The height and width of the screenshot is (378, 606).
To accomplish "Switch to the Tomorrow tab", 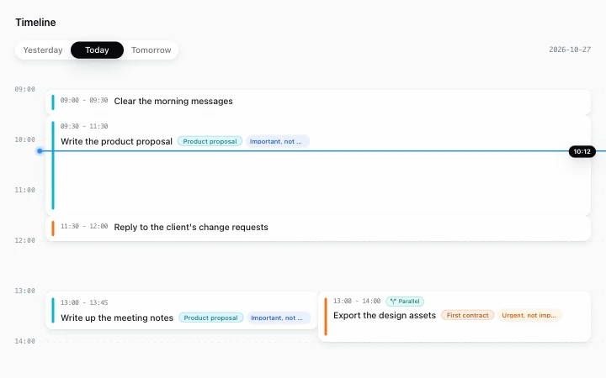I will (151, 50).
